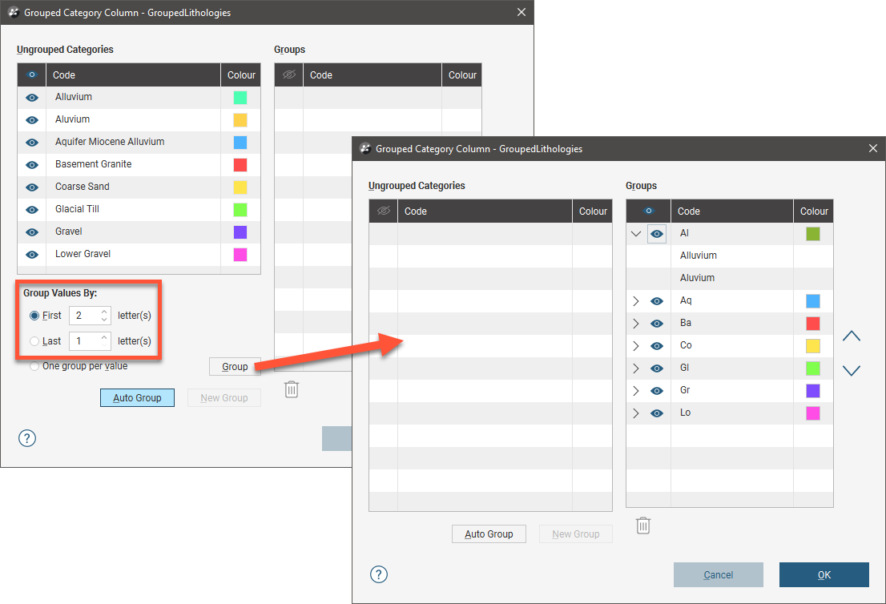The image size is (886, 604).
Task: Click the highlighted Auto Group button
Action: click(x=137, y=398)
